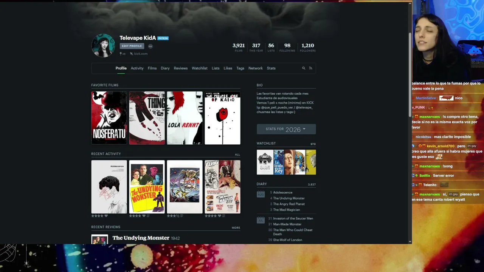The height and width of the screenshot is (272, 484).
Task: Click the heart under The Mad Magician poster
Action: pyautogui.click(x=220, y=216)
